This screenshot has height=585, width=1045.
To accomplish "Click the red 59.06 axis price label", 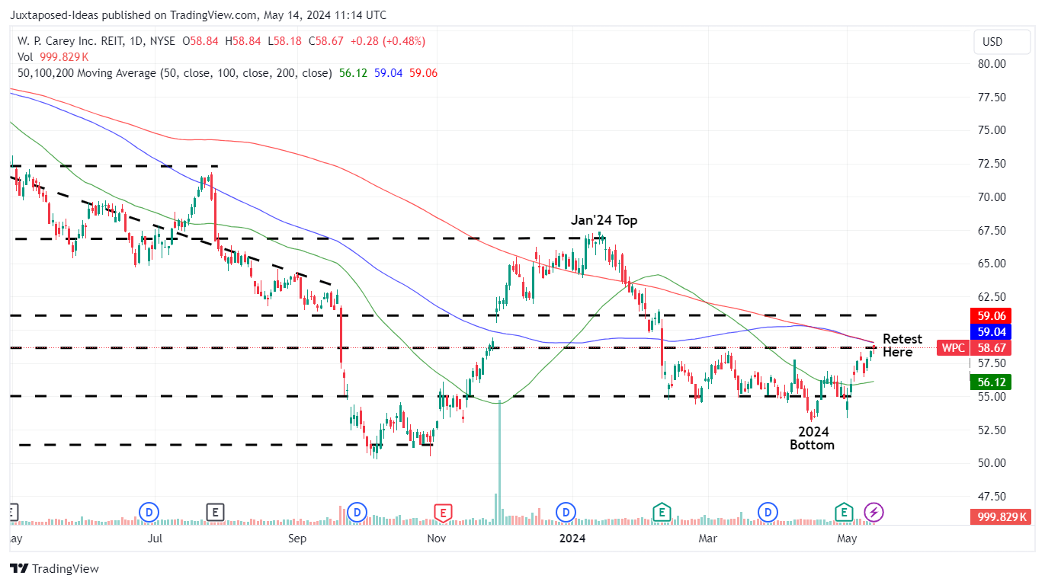I will [x=990, y=315].
